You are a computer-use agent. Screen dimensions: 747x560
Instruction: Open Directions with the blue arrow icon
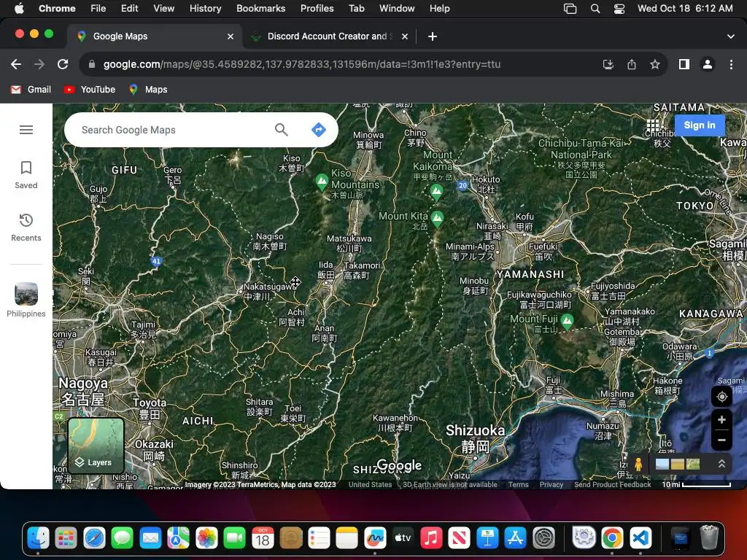pos(318,130)
